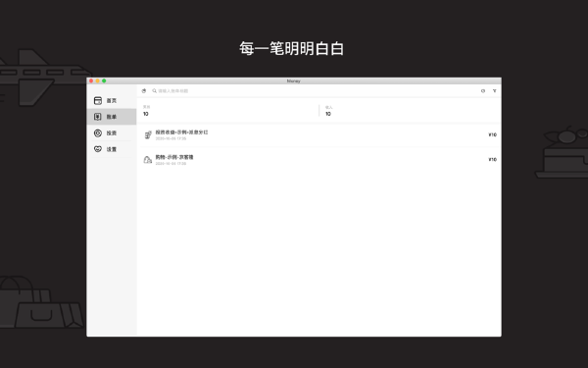Click the ¥10 amount of the shopping bill
The width and height of the screenshot is (588, 368).
pos(492,160)
